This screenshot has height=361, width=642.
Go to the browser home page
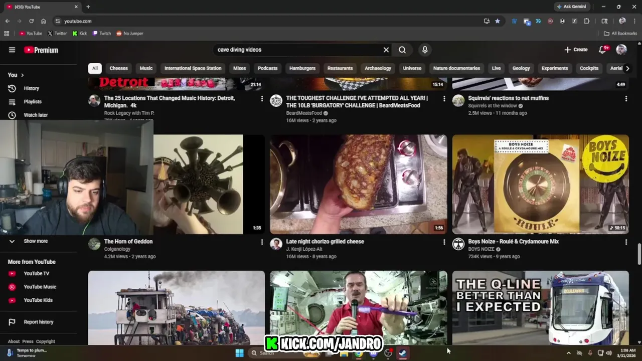43,21
